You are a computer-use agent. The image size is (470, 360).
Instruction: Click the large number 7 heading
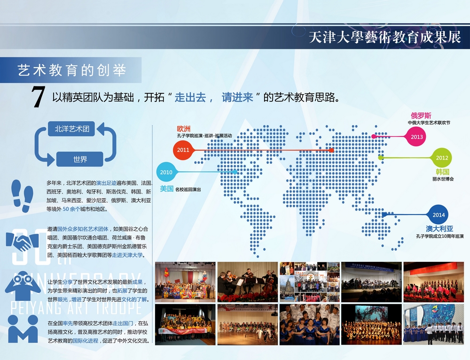click(38, 98)
